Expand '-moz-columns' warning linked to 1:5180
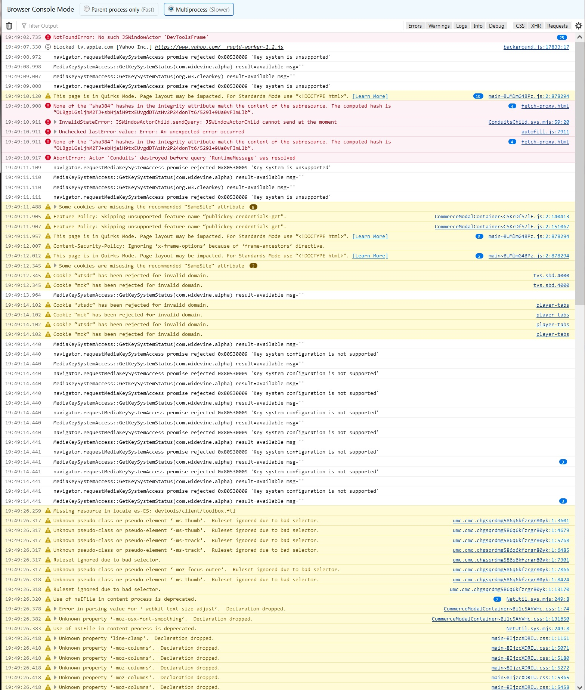585x690 pixels. (x=55, y=658)
